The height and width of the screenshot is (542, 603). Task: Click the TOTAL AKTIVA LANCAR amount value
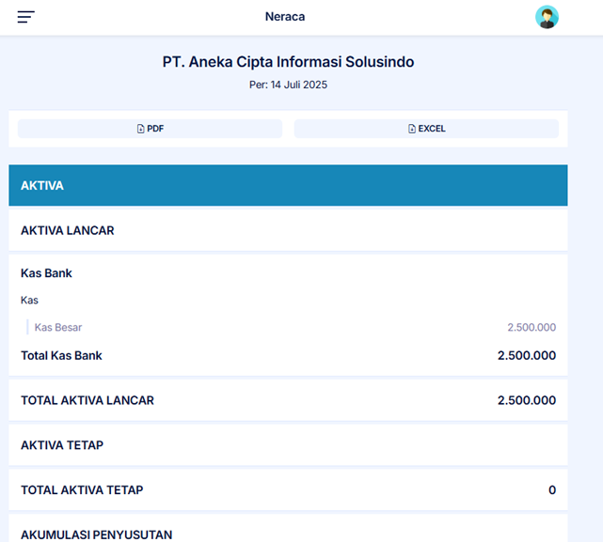click(527, 400)
